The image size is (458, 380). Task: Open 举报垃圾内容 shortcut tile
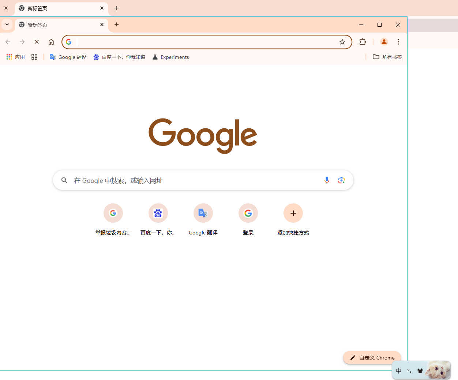(113, 219)
